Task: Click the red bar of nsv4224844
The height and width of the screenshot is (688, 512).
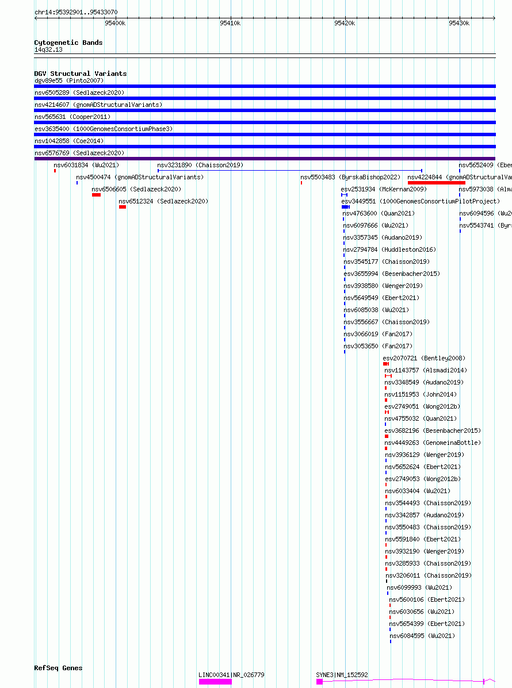Action: [437, 183]
